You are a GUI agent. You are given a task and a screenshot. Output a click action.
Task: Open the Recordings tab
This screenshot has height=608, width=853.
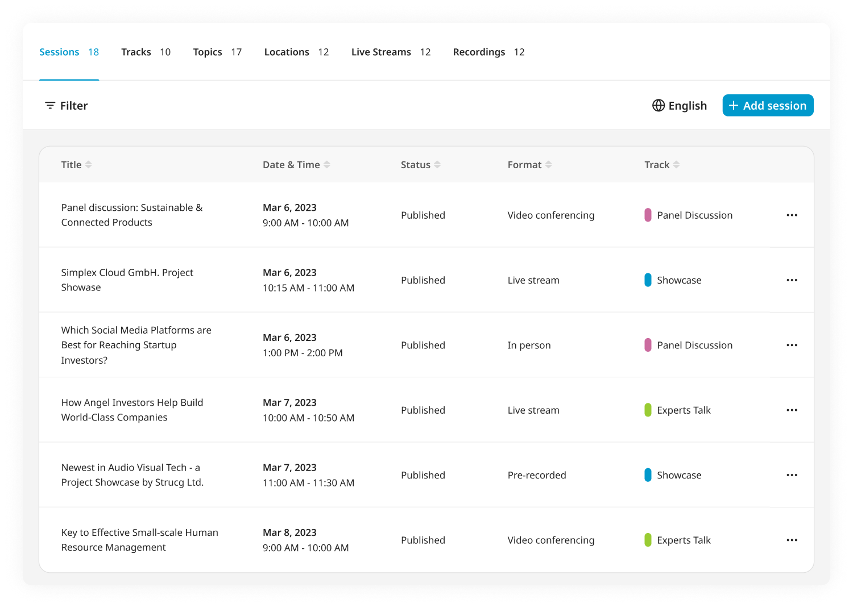tap(488, 52)
